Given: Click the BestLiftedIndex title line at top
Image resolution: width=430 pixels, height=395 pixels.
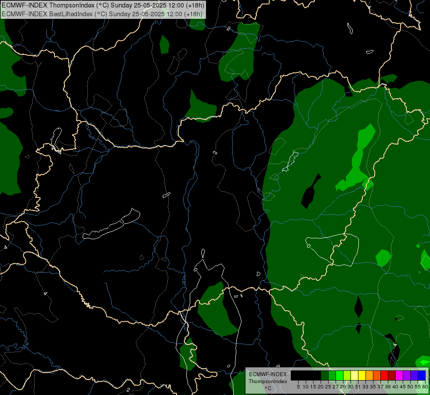Looking at the screenshot, I should pyautogui.click(x=102, y=14).
